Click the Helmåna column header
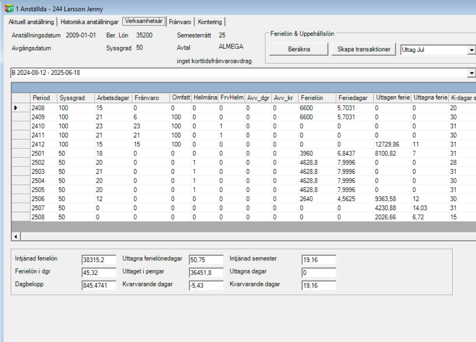 205,98
